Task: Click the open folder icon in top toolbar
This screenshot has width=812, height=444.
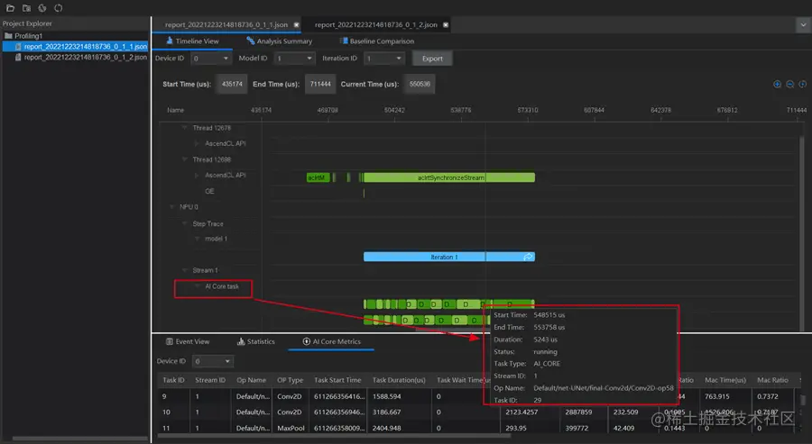Action: tap(10, 8)
